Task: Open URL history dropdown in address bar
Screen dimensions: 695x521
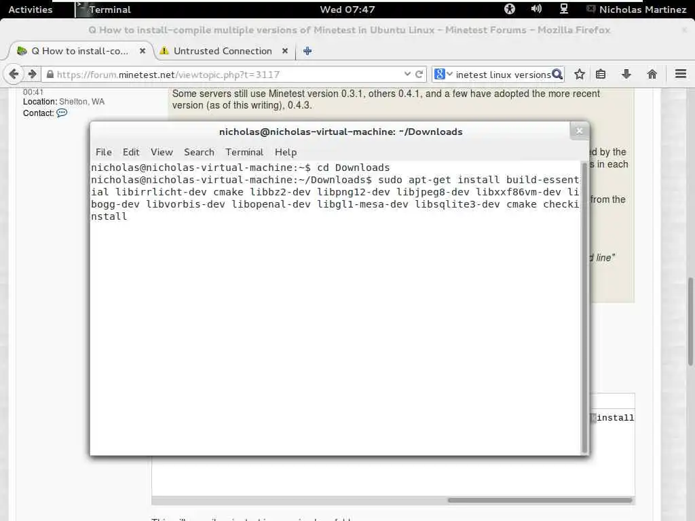Action: [x=407, y=74]
